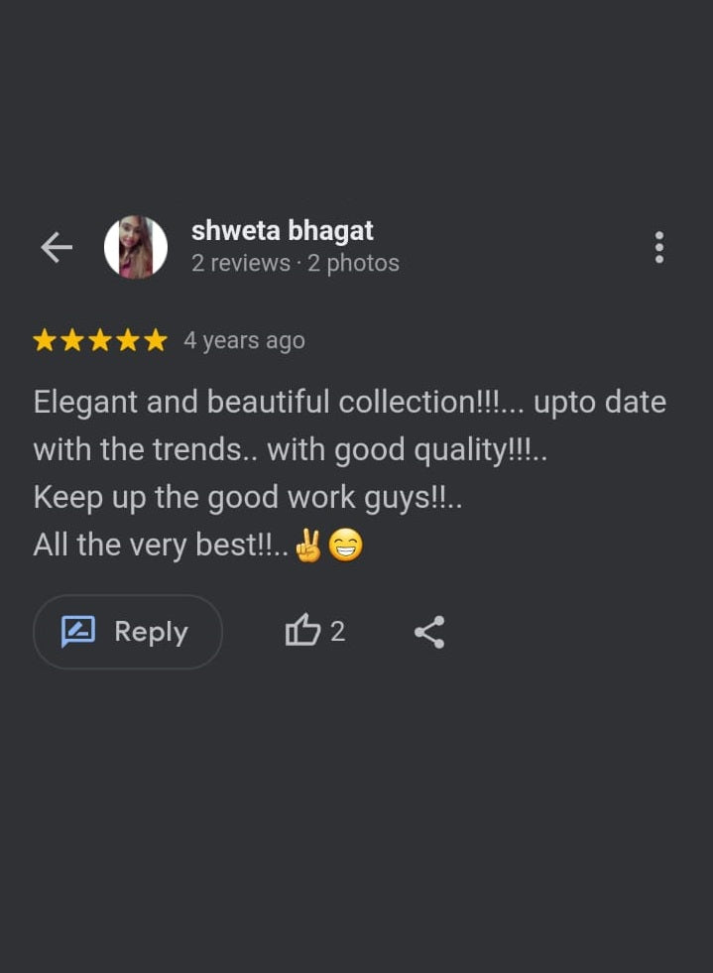The height and width of the screenshot is (973, 713).
Task: Click review text Elegant and beautiful collection
Action: click(x=254, y=402)
